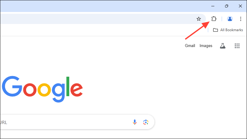Screen dimensions: 247x139
Task: Go to Gmail
Action: [x=190, y=46]
